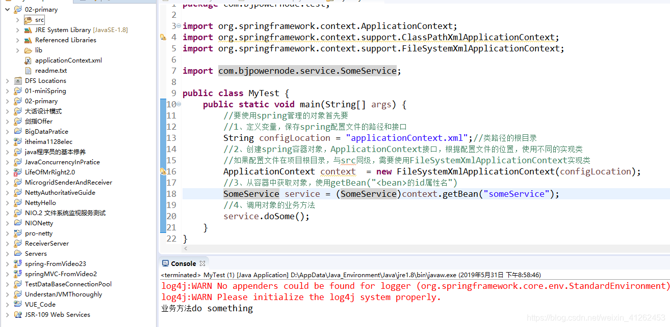This screenshot has height=327, width=670.
Task: Click the readme.txt file icon
Action: (x=29, y=71)
